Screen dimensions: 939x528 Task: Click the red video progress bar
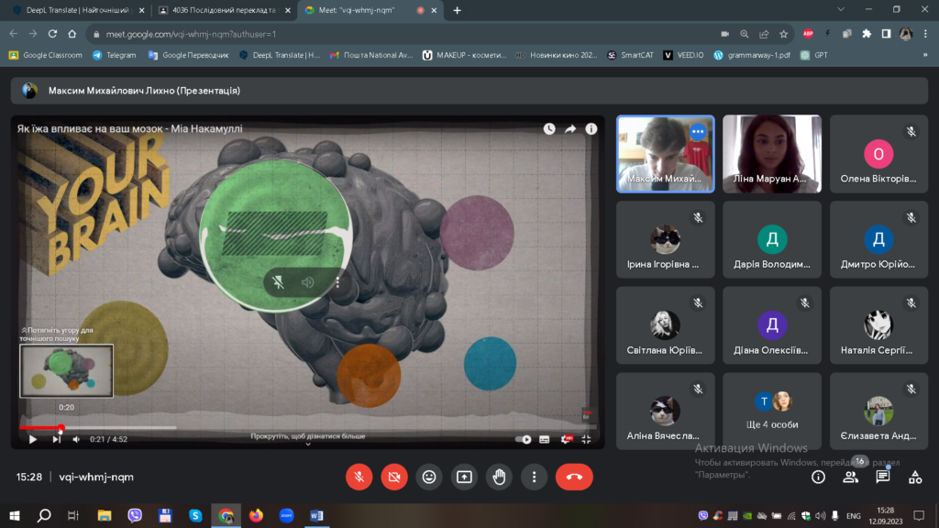pyautogui.click(x=40, y=427)
